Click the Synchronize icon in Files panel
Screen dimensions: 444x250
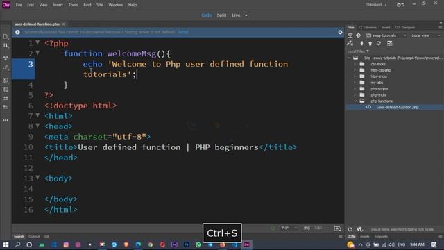pyautogui.click(x=379, y=43)
